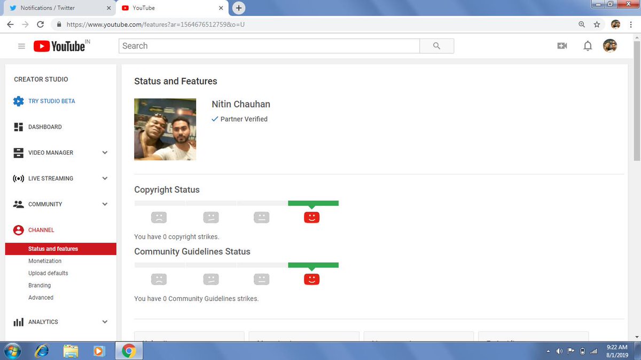The height and width of the screenshot is (360, 641).
Task: Open the Chrome three-dot menu
Action: [x=631, y=25]
